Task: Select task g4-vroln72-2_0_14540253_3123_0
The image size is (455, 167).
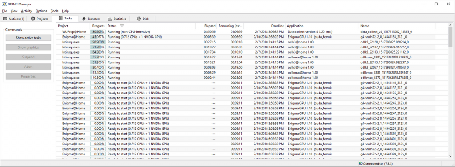Action: 383,98
